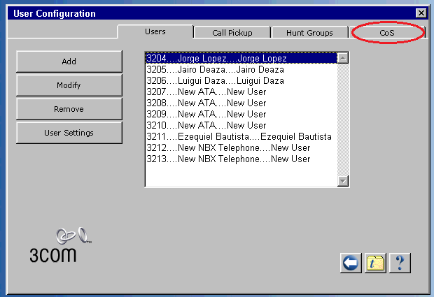Image resolution: width=434 pixels, height=297 pixels.
Task: Open help with the question mark icon
Action: click(x=400, y=263)
